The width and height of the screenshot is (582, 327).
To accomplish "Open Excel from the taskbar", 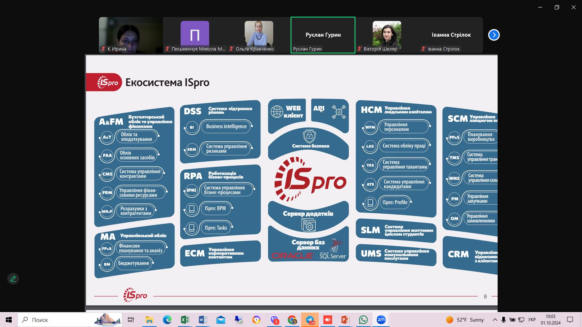I will tap(185, 320).
